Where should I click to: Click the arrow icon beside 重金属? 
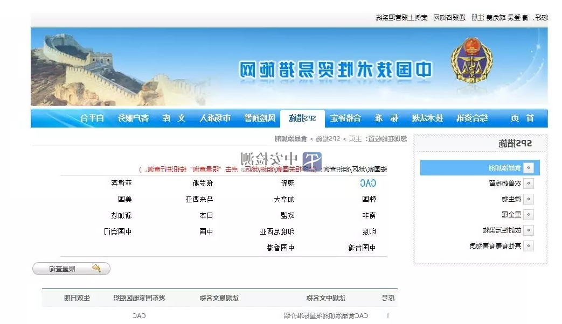point(529,215)
